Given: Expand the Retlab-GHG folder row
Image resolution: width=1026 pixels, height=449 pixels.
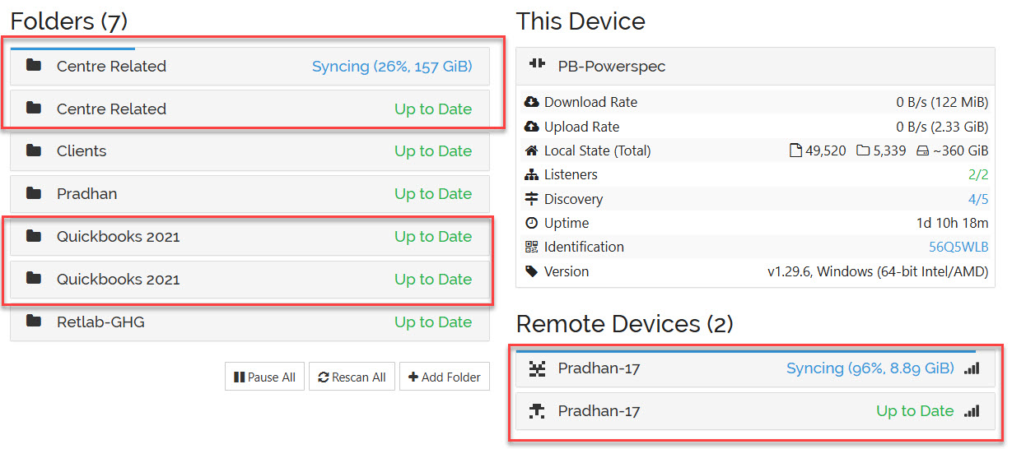Looking at the screenshot, I should point(250,322).
